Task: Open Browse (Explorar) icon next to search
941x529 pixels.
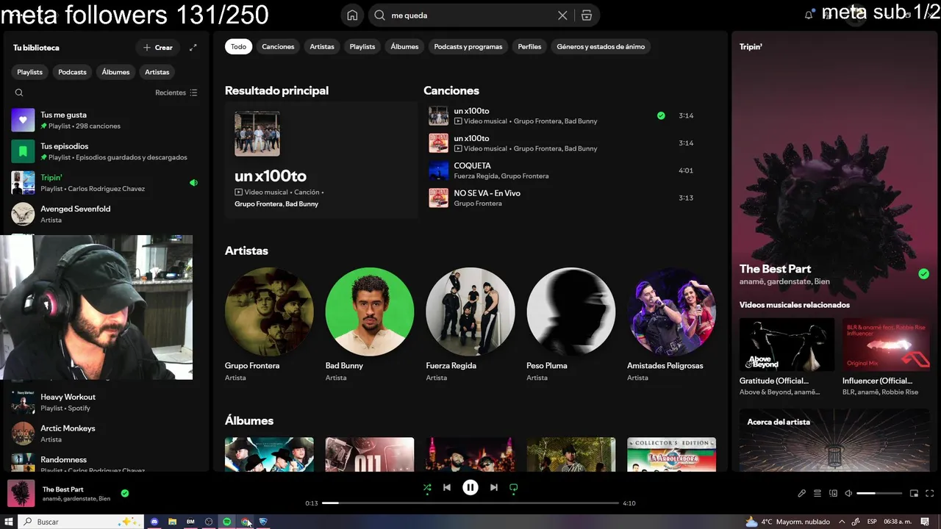Action: tap(586, 15)
